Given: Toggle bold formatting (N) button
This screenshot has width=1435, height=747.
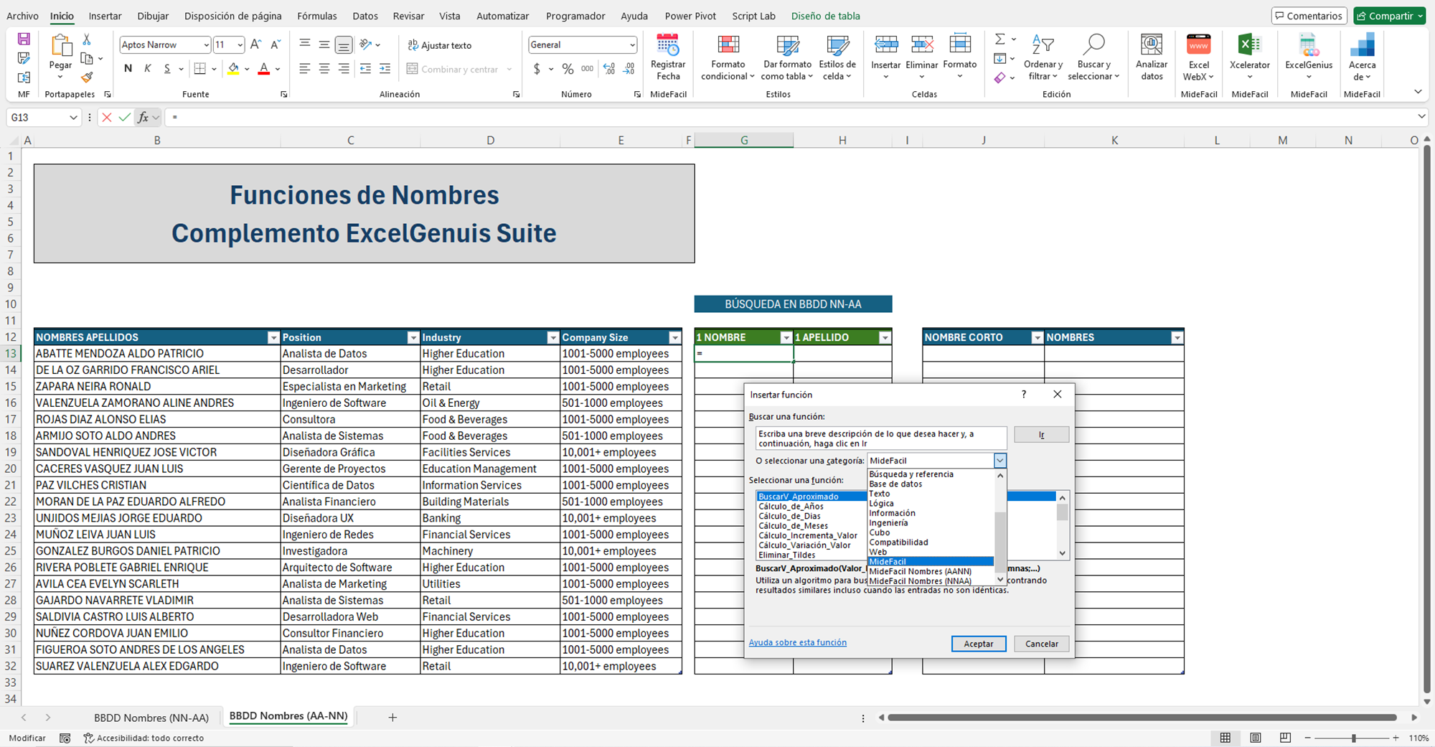Looking at the screenshot, I should [x=128, y=69].
